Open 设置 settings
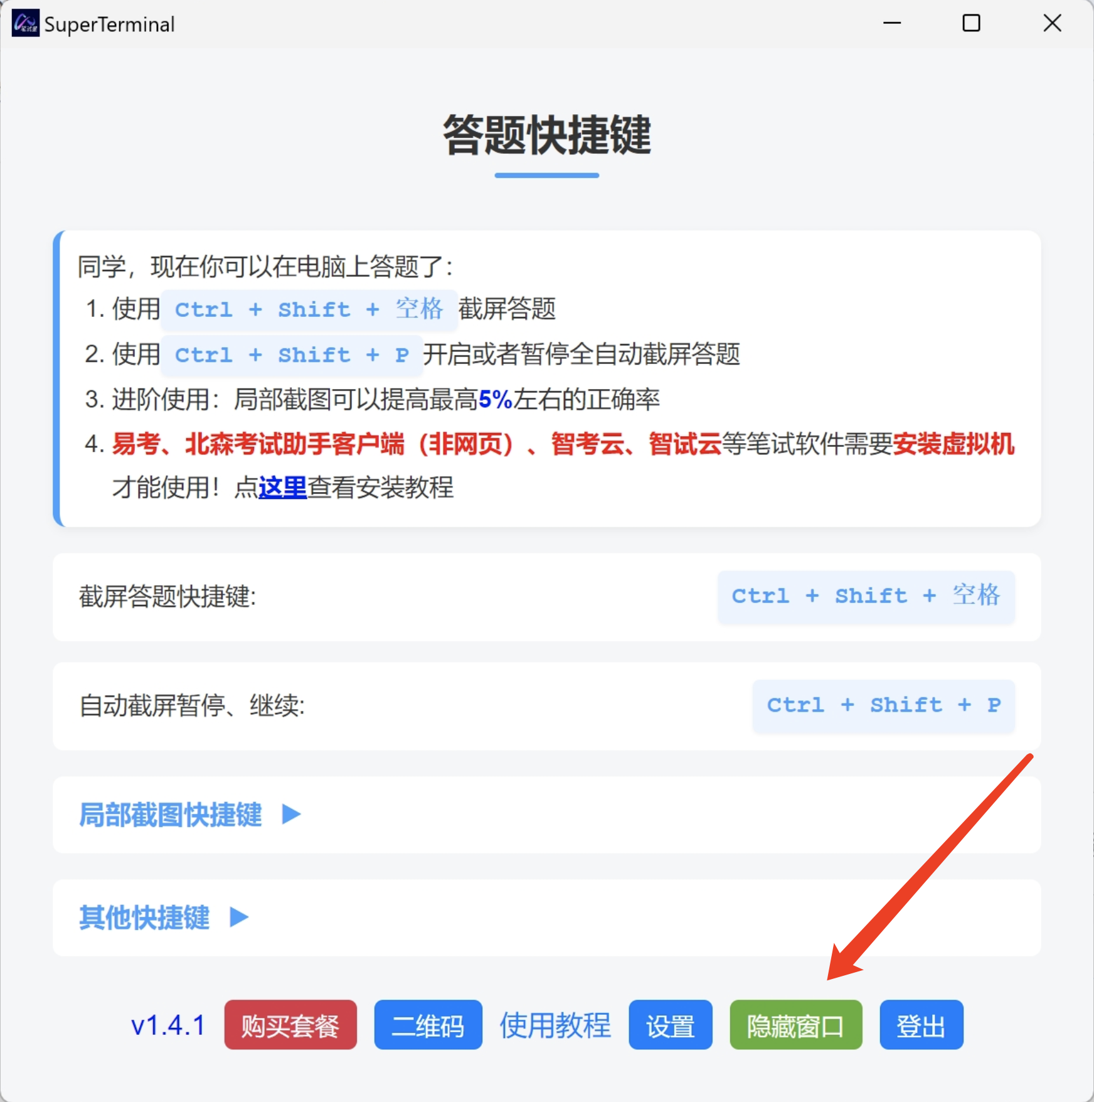 click(x=671, y=1025)
